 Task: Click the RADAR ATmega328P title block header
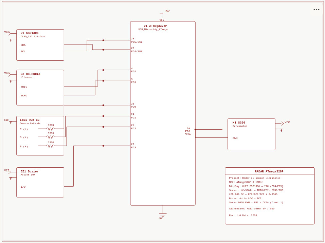pyautogui.click(x=269, y=171)
